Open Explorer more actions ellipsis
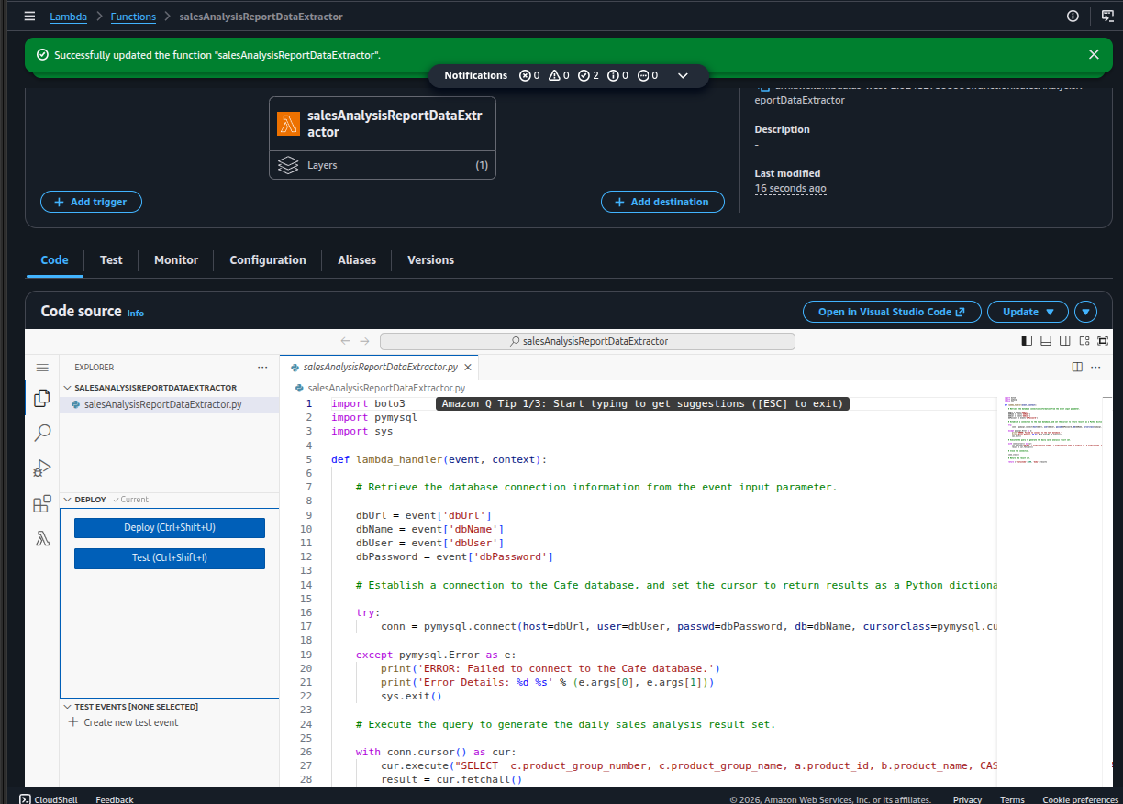This screenshot has width=1123, height=804. 263,367
